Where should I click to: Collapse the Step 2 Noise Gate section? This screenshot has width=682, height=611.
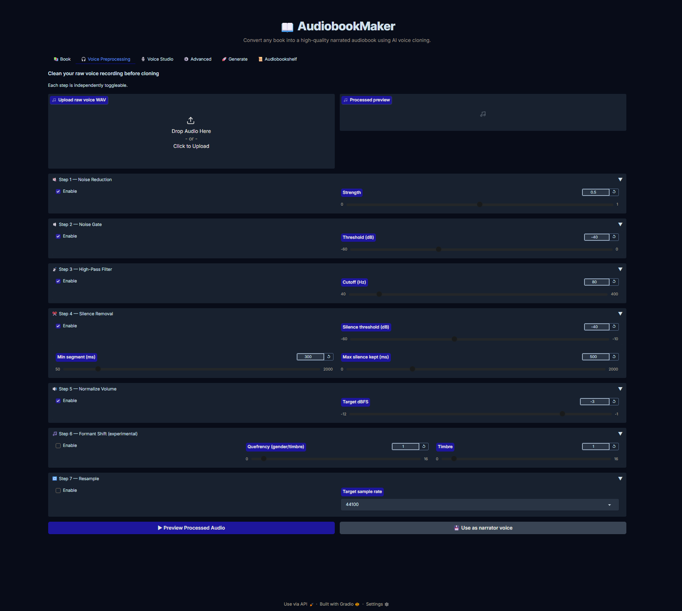(x=620, y=224)
